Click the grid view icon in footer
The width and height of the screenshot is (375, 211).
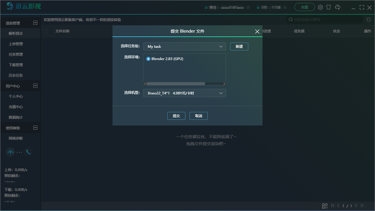click(325, 206)
